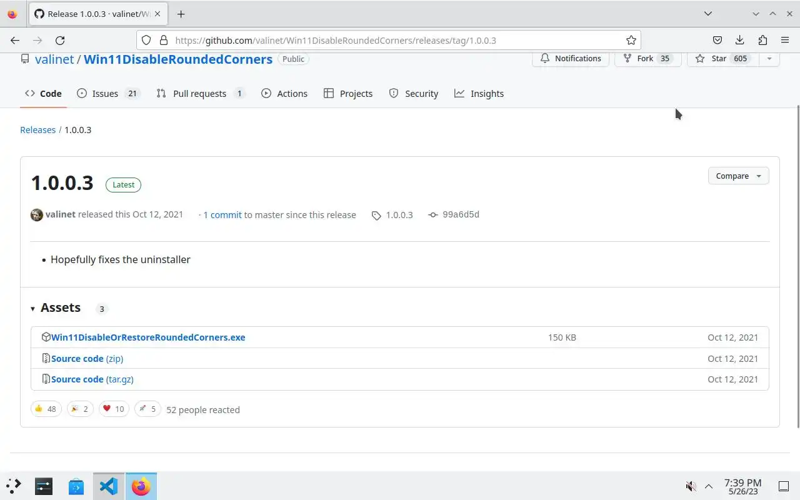
Task: Switch to Visual Studio Code in taskbar
Action: (109, 486)
